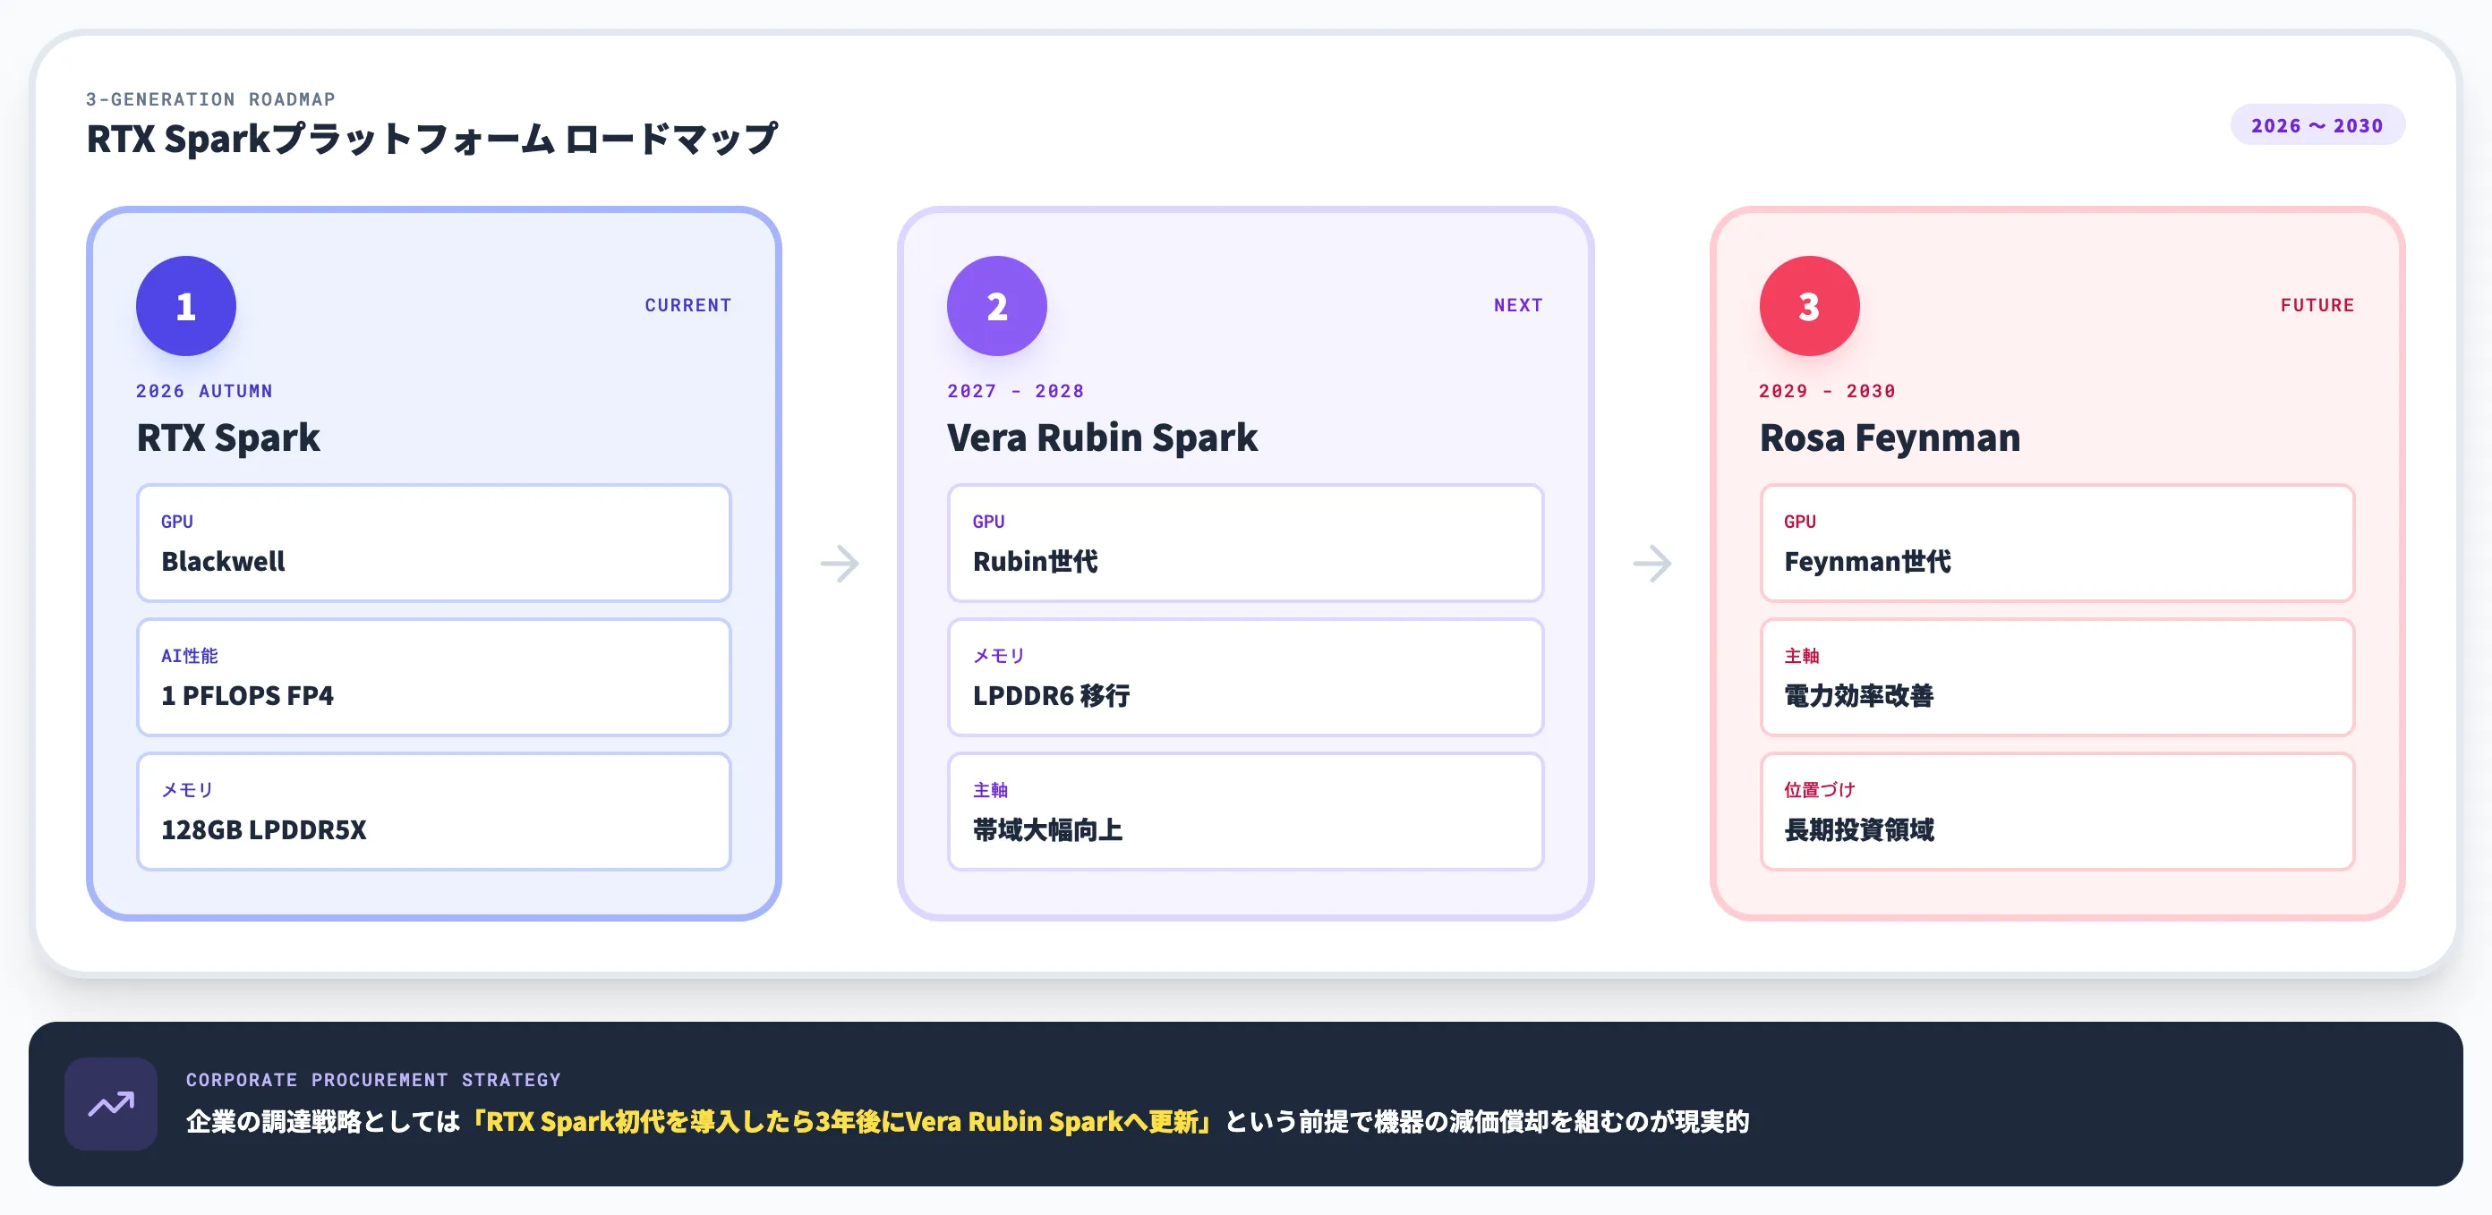
Task: Select the 2026 ~ 2030 period badge
Action: (x=2317, y=125)
